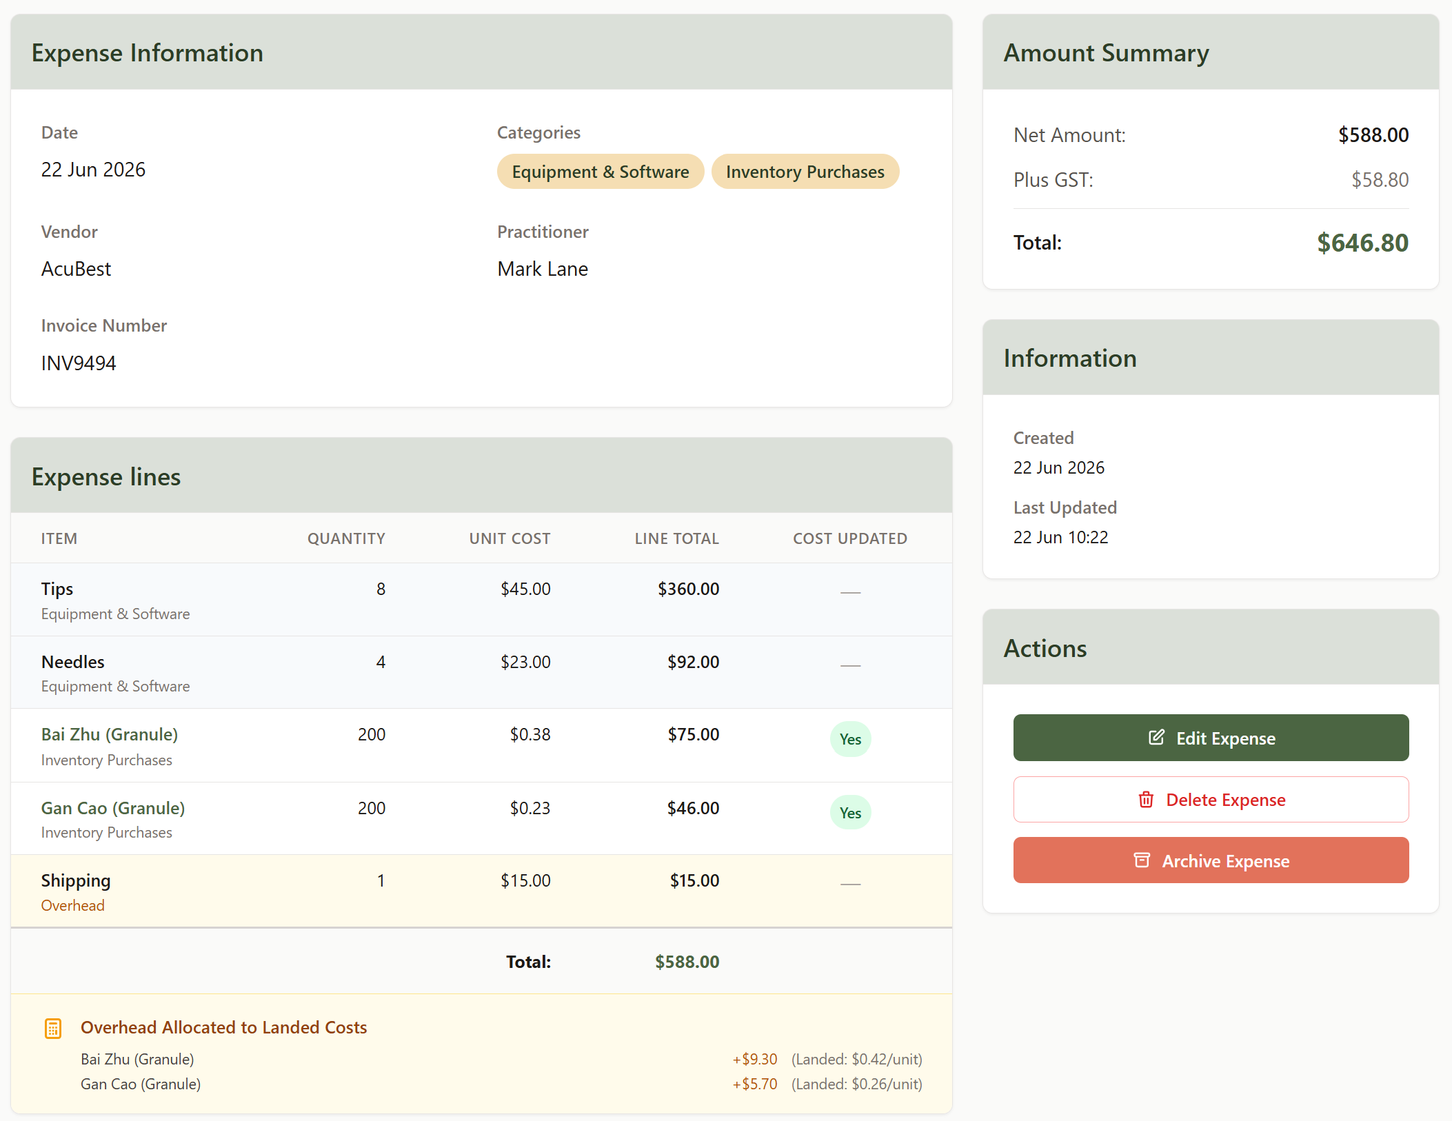Screen dimensions: 1452x1121
Task: Click the +$5.70 overhead allocation amount
Action: coord(755,1084)
